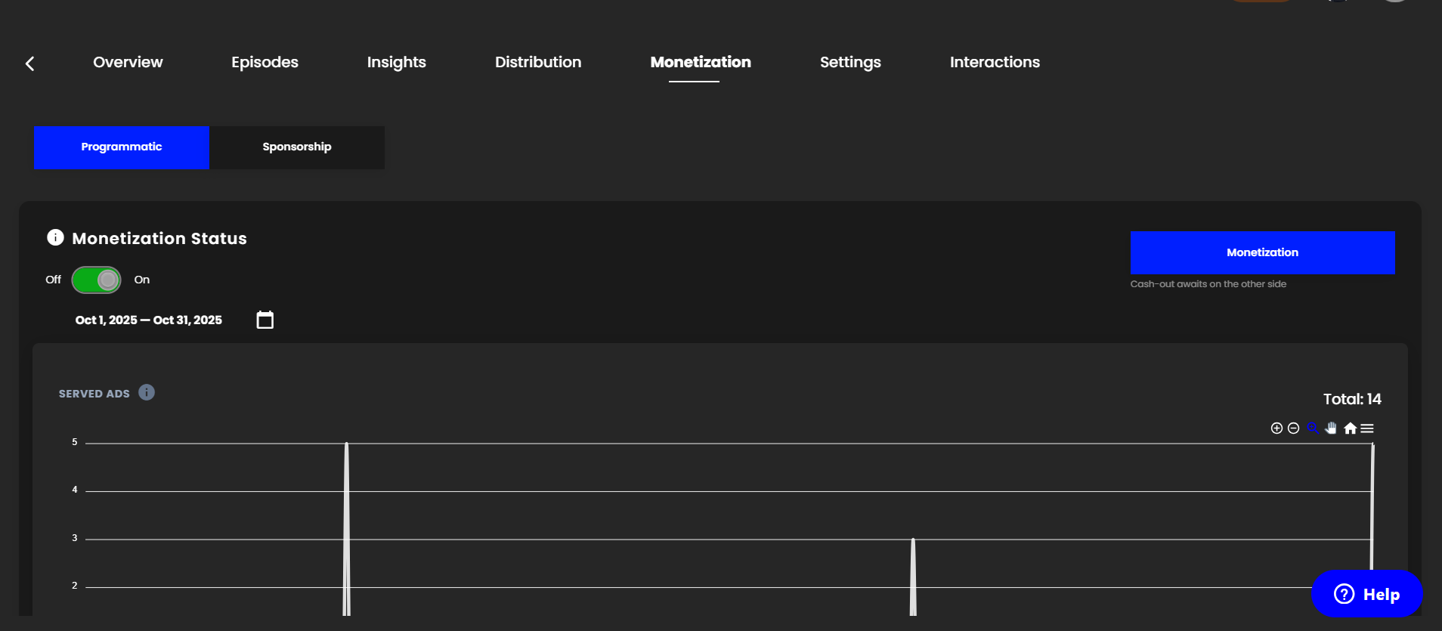Activate the hand panning tool
The image size is (1442, 631).
point(1331,428)
